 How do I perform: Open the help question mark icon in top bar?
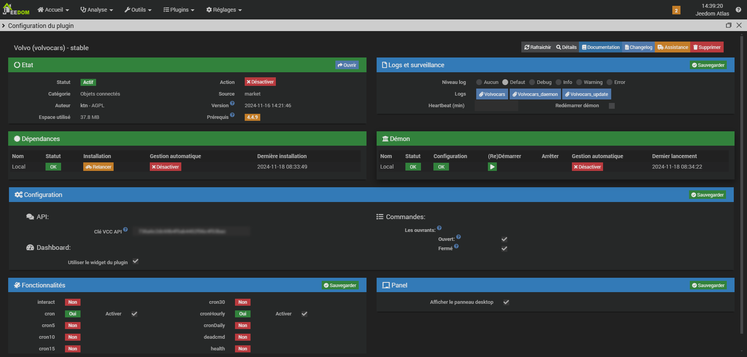click(x=738, y=10)
